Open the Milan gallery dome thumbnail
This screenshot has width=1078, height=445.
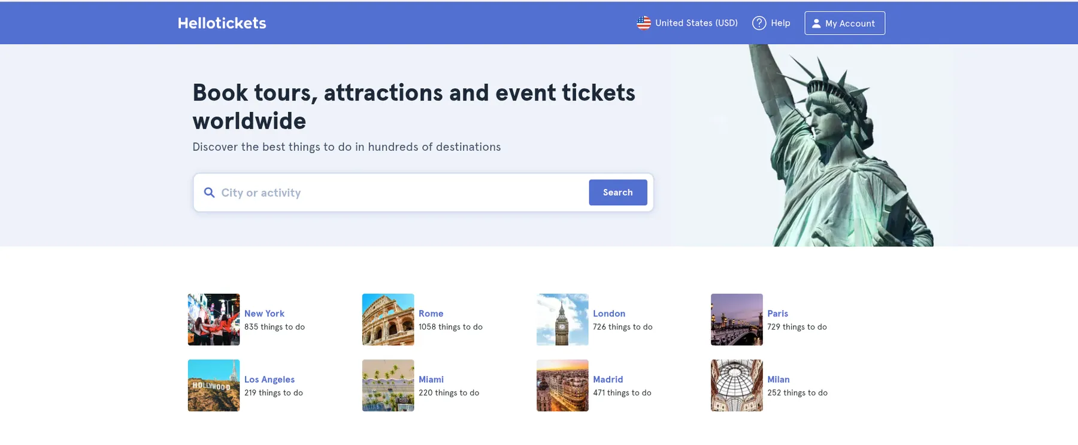click(737, 385)
